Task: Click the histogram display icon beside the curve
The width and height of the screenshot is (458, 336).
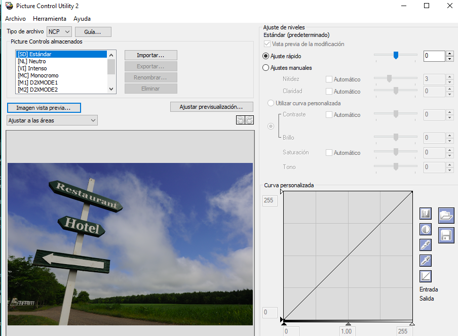Action: [x=425, y=214]
